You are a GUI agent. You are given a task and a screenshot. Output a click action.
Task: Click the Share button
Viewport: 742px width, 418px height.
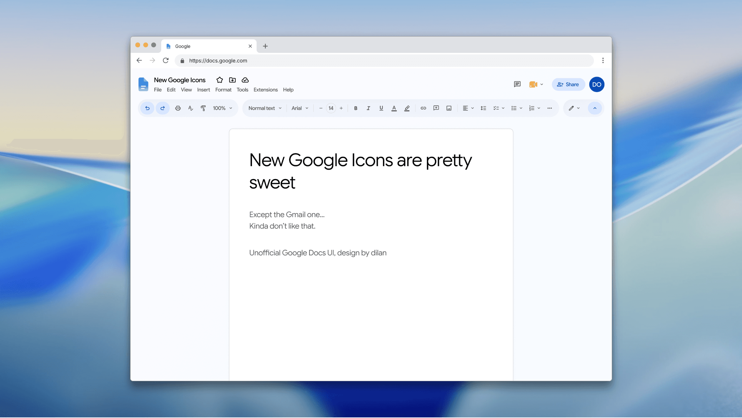pos(568,84)
